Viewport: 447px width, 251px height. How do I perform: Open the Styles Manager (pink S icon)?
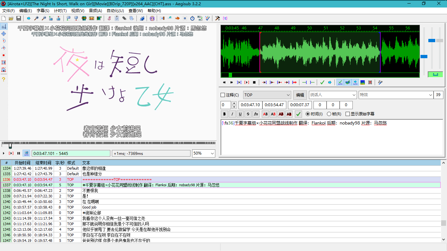click(x=109, y=18)
